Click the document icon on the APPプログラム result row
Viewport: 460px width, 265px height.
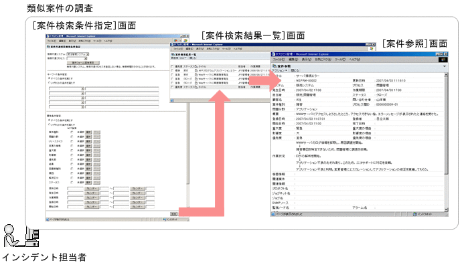coord(196,71)
